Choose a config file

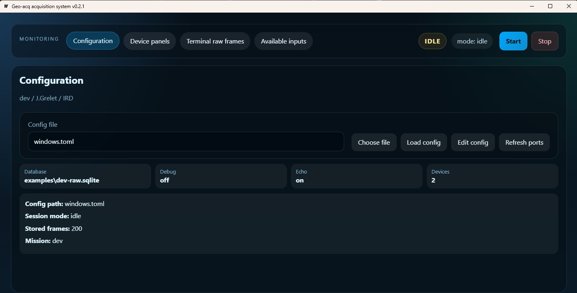374,142
